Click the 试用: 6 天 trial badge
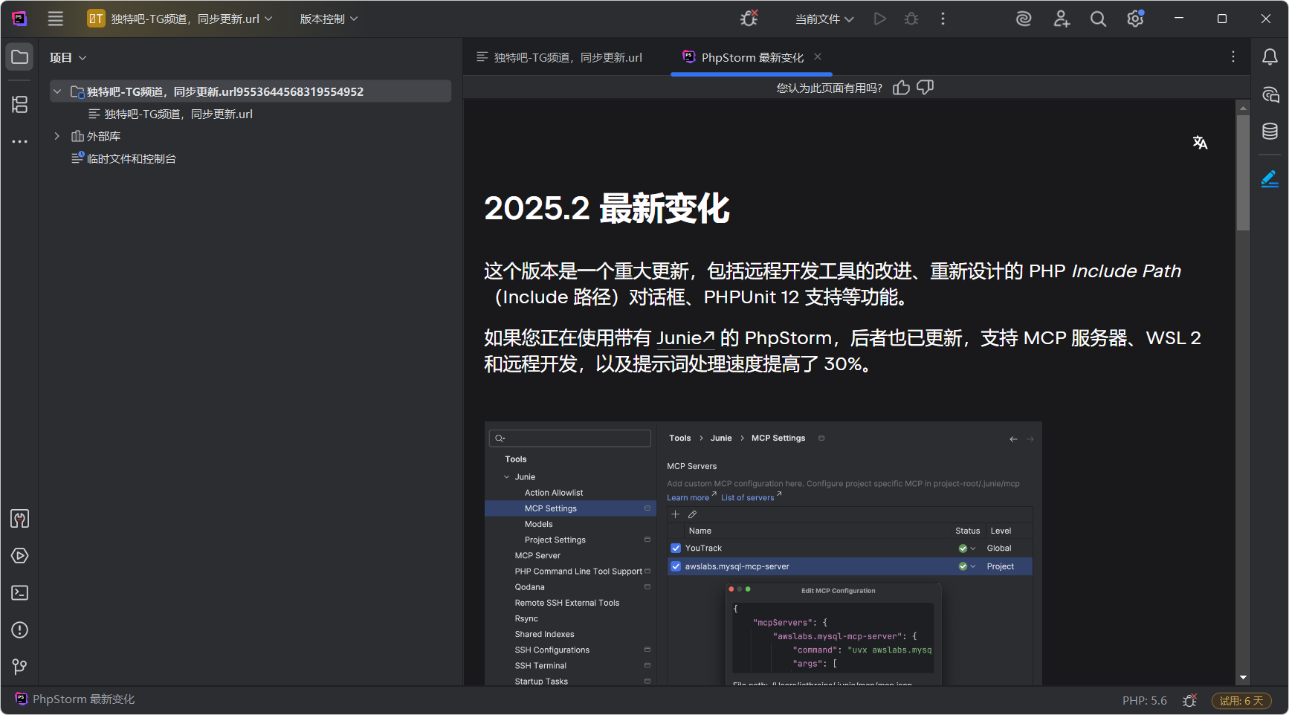The width and height of the screenshot is (1289, 715). point(1241,700)
